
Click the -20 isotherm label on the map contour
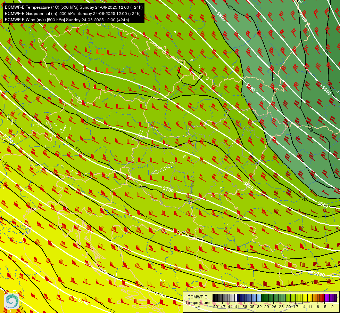tap(304, 199)
